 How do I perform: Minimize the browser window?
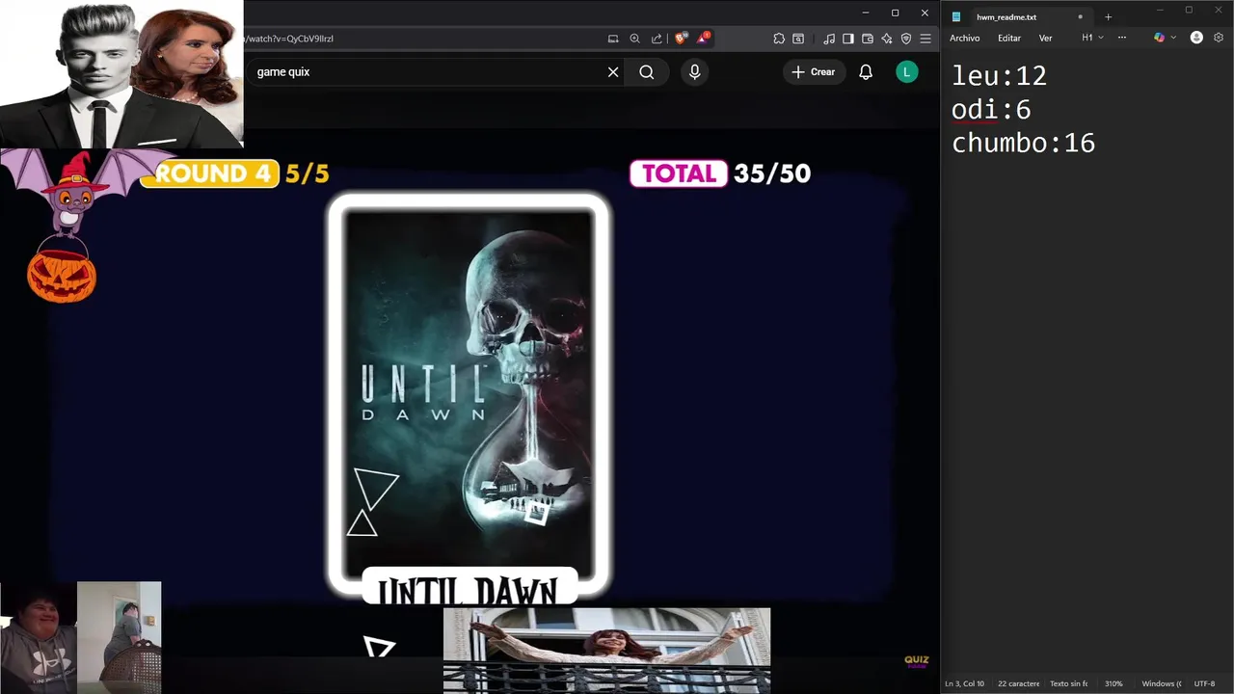click(x=866, y=13)
